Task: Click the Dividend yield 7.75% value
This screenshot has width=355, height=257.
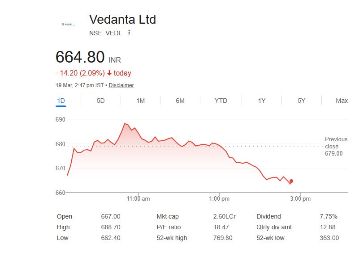Action: [x=329, y=216]
